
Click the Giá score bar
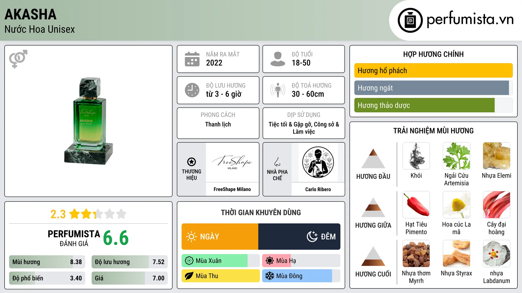pyautogui.click(x=129, y=278)
